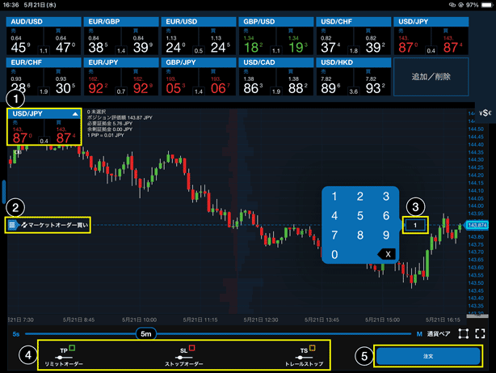Click the 必要証拠金 5.76 JPY info line
Screen dimensions: 496x373
[110, 124]
